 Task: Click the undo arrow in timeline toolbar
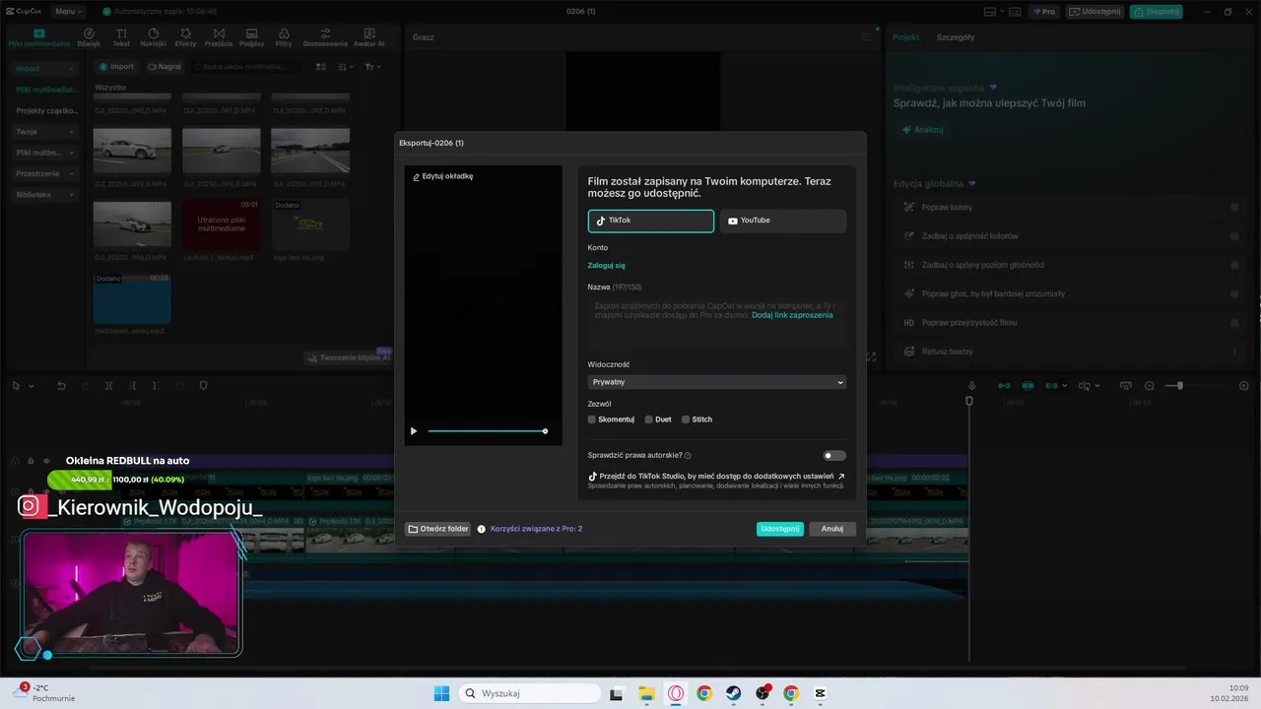[x=61, y=386]
